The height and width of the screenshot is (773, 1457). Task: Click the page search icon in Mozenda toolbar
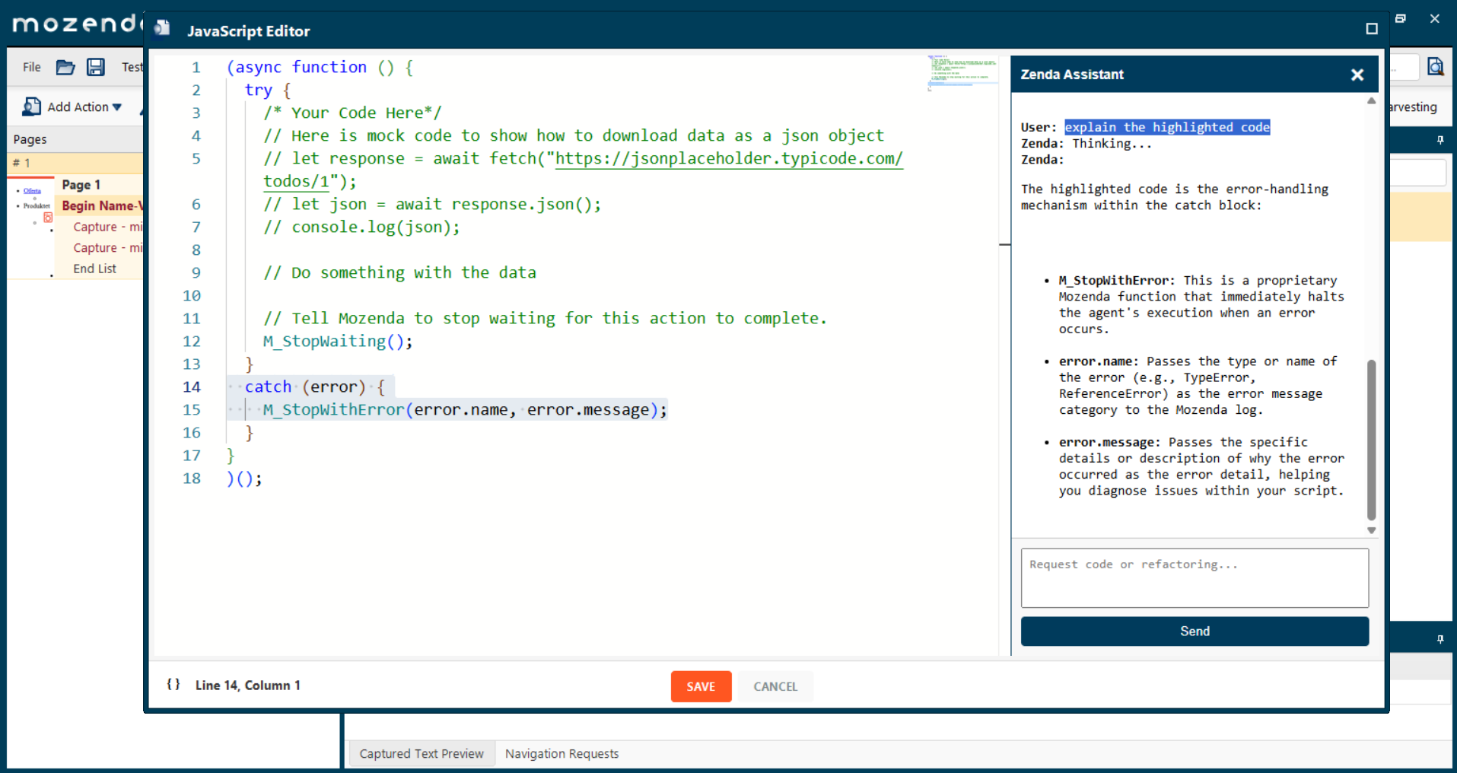pos(1435,67)
